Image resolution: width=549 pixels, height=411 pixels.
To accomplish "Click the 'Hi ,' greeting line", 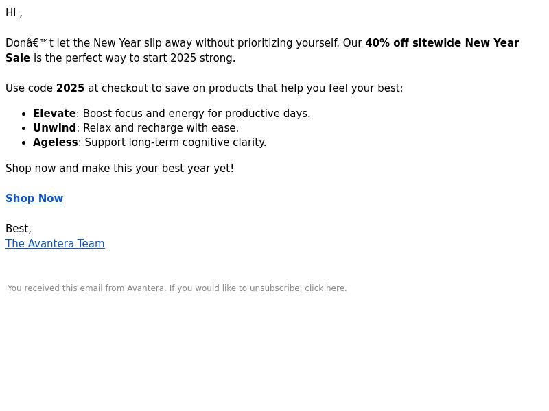I will point(14,12).
